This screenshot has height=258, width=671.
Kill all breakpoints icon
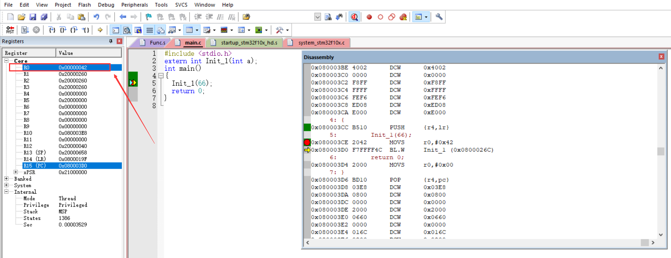(403, 17)
